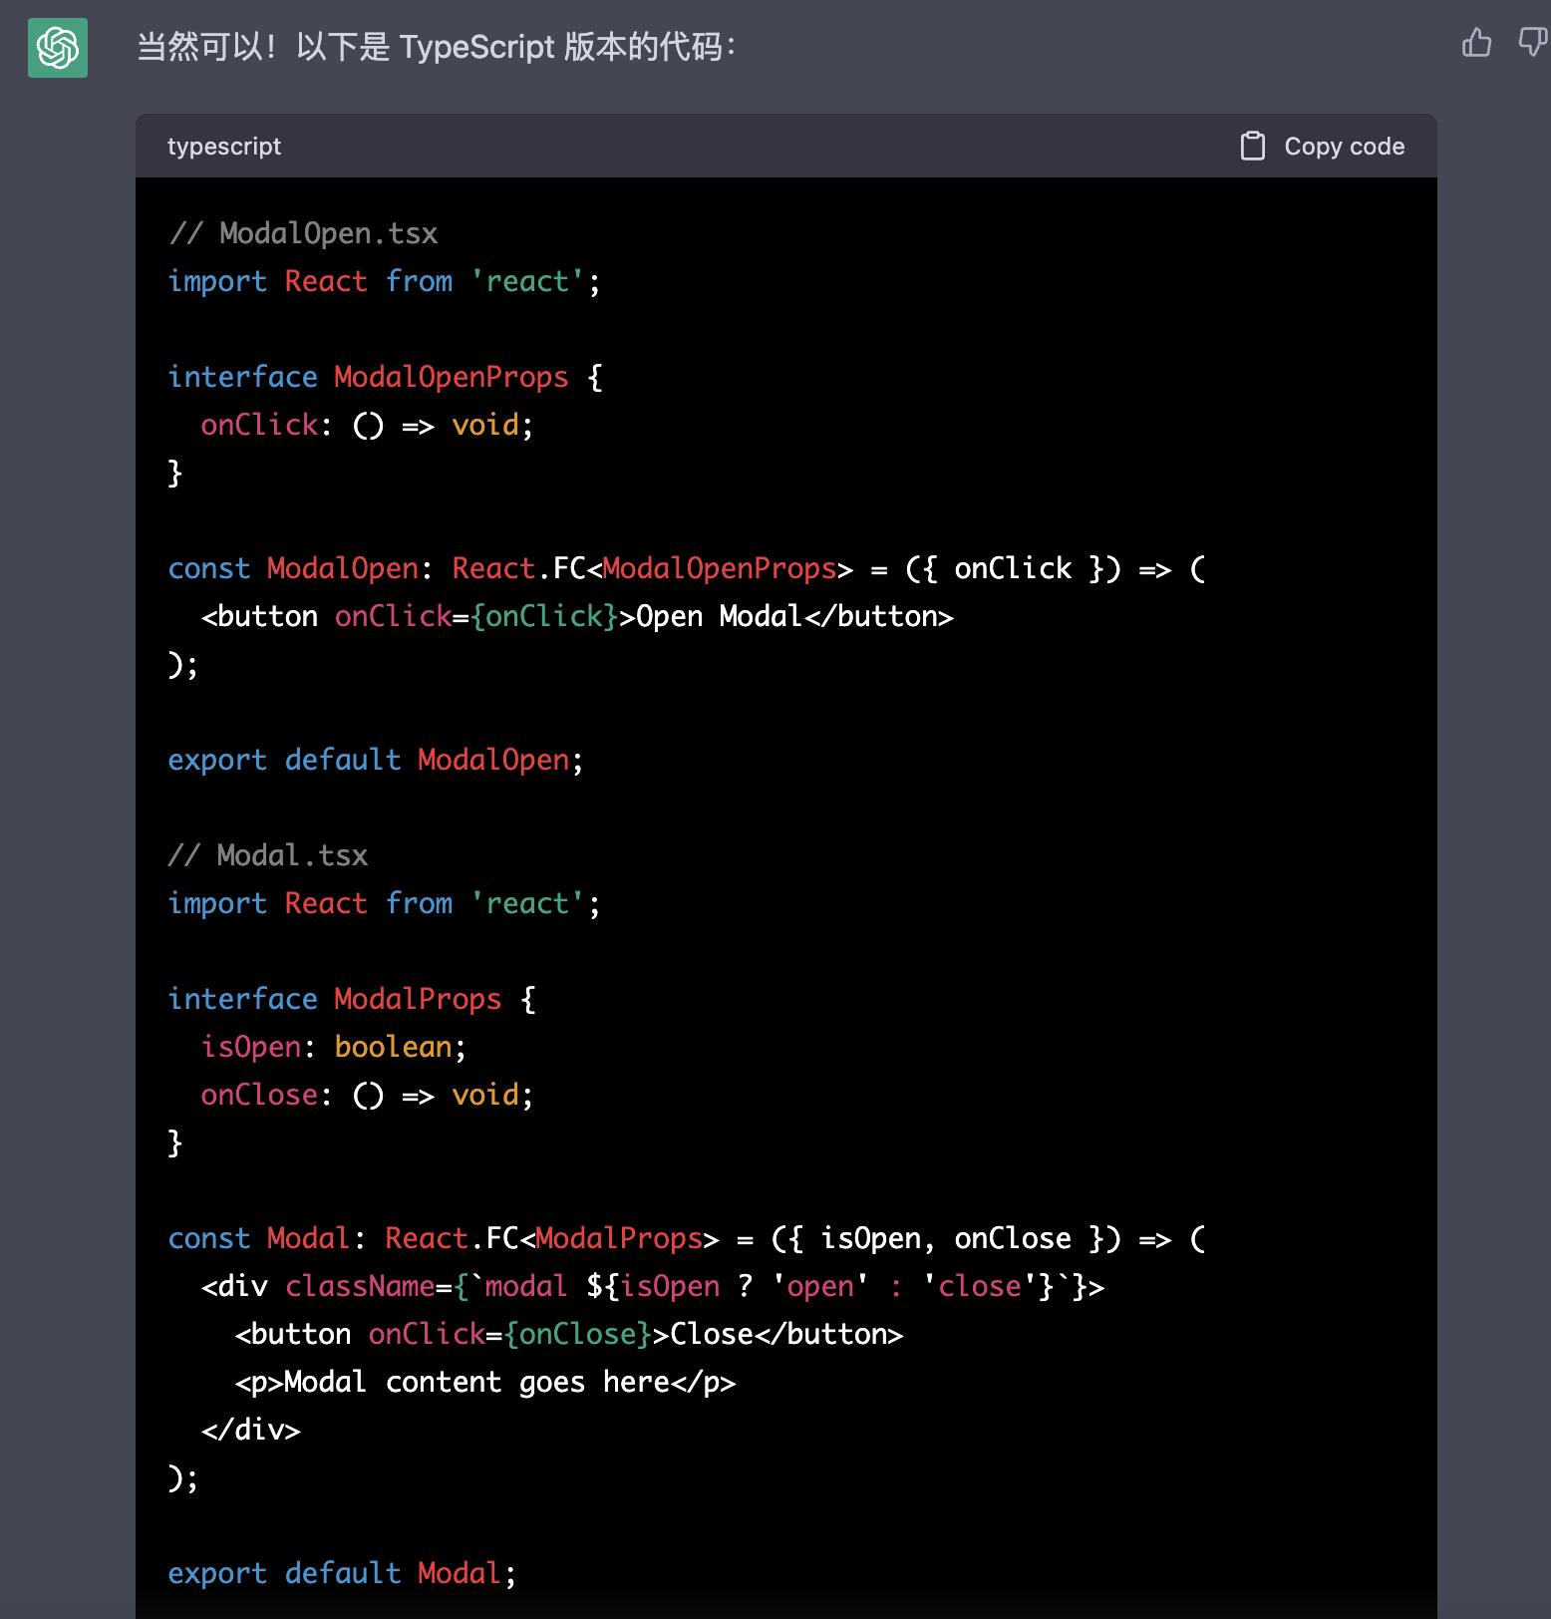Click the 'onClose: () => void;' property line
The image size is (1551, 1619).
pyautogui.click(x=367, y=1095)
